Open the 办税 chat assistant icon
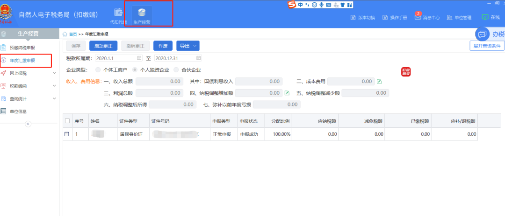 [482, 35]
